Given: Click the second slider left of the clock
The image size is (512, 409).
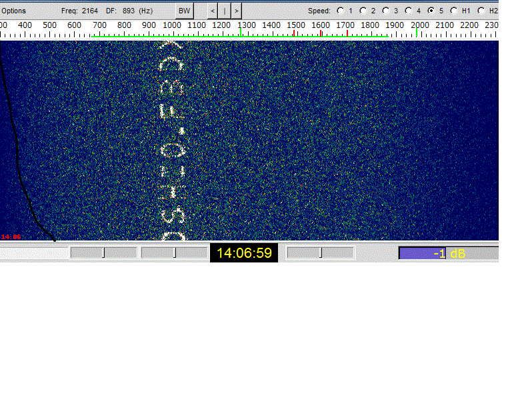Looking at the screenshot, I should 174,252.
